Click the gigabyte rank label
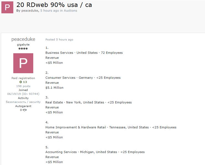205x165 pixels. 23,45
